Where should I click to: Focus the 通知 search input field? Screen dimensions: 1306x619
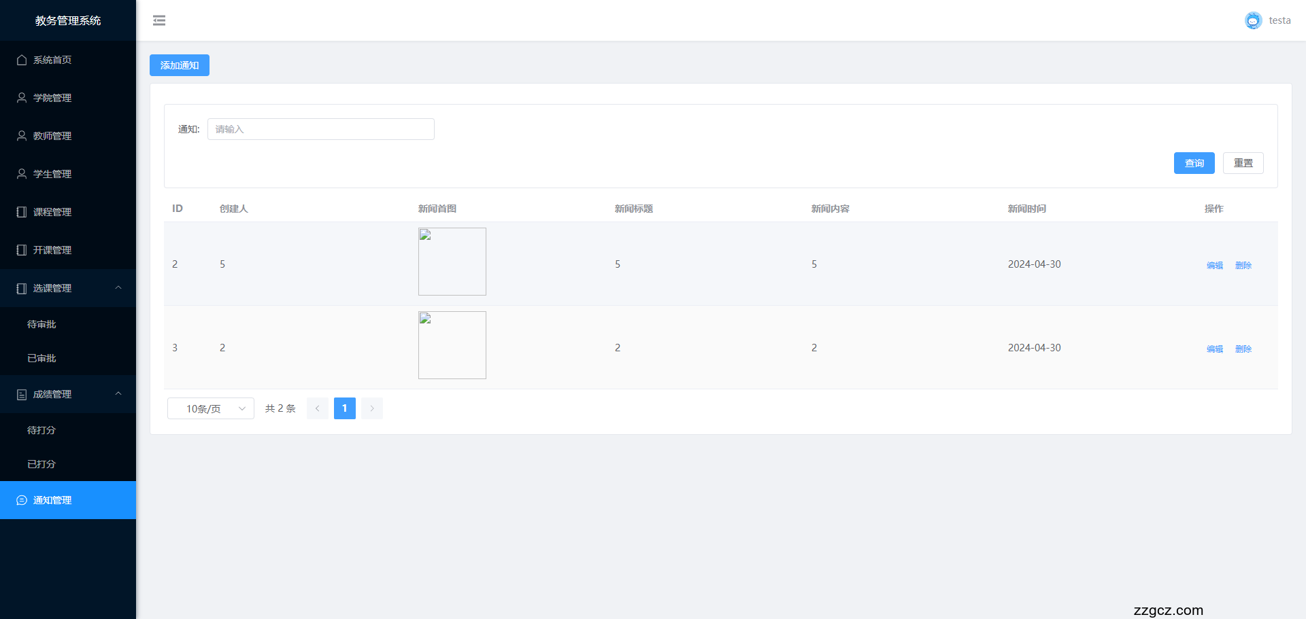point(320,129)
